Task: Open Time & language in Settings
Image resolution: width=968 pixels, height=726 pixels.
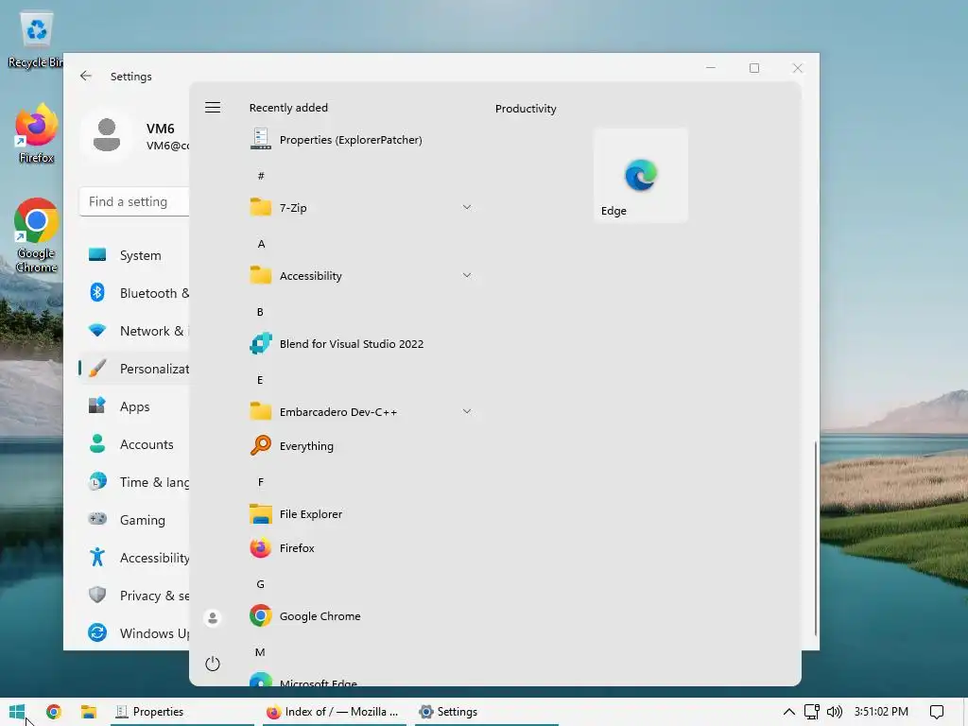Action: tap(134, 482)
